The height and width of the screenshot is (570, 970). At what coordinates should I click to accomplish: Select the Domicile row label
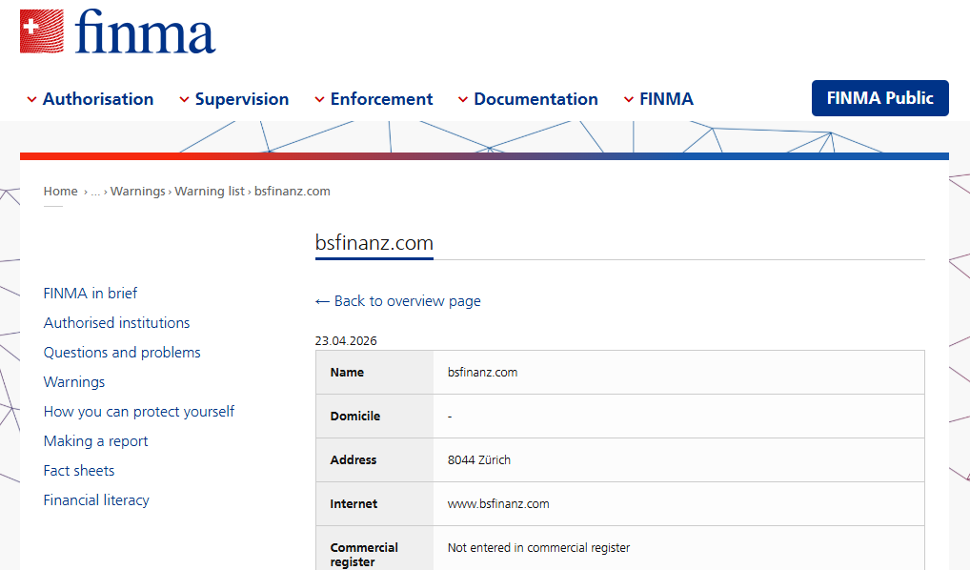click(355, 417)
